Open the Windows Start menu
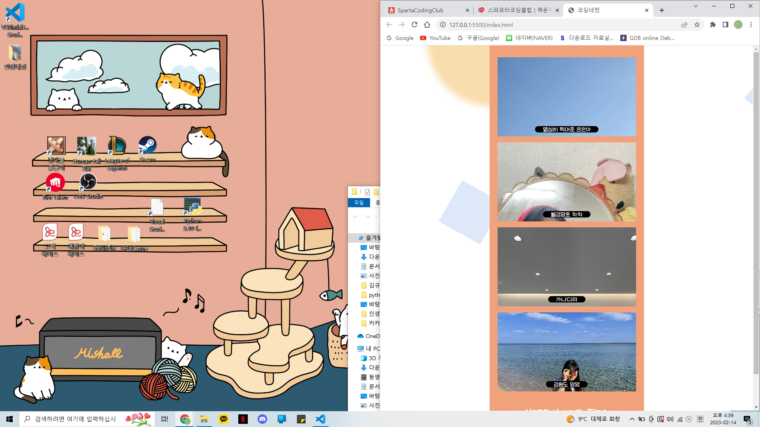This screenshot has width=760, height=427. pyautogui.click(x=9, y=419)
